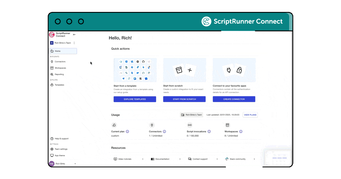Click the Start From Scratch button
The width and height of the screenshot is (341, 179).
tap(184, 99)
